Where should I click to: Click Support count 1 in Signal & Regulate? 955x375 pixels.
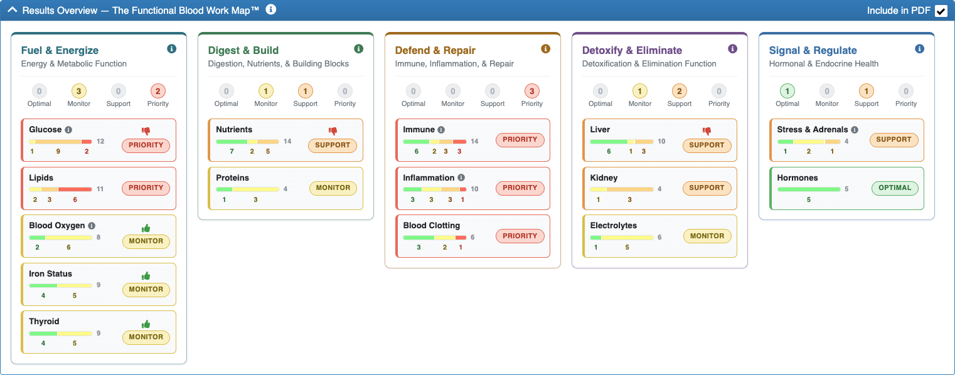tap(867, 91)
